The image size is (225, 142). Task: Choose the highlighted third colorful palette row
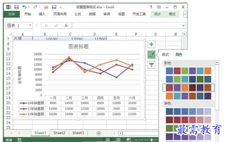pos(188,87)
